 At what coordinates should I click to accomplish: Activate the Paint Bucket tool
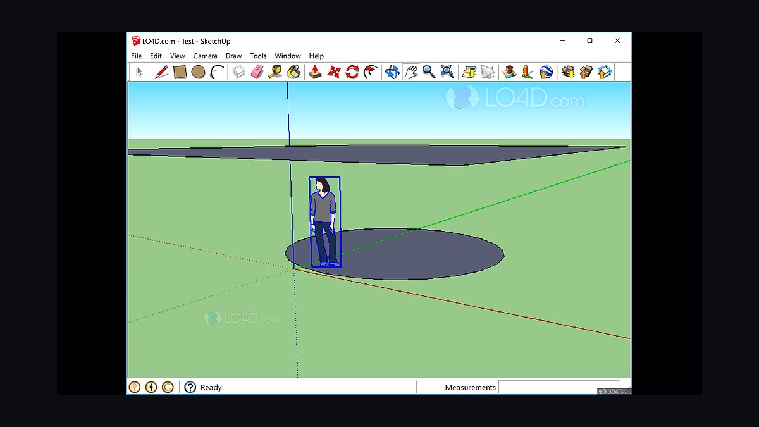(x=293, y=72)
